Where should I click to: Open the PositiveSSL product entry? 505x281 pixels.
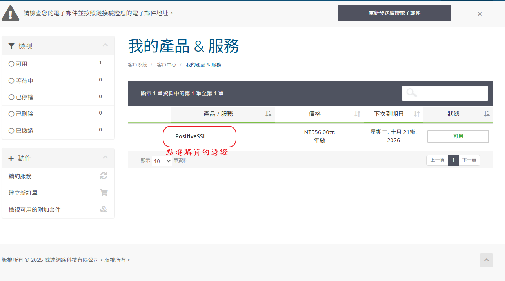click(191, 136)
